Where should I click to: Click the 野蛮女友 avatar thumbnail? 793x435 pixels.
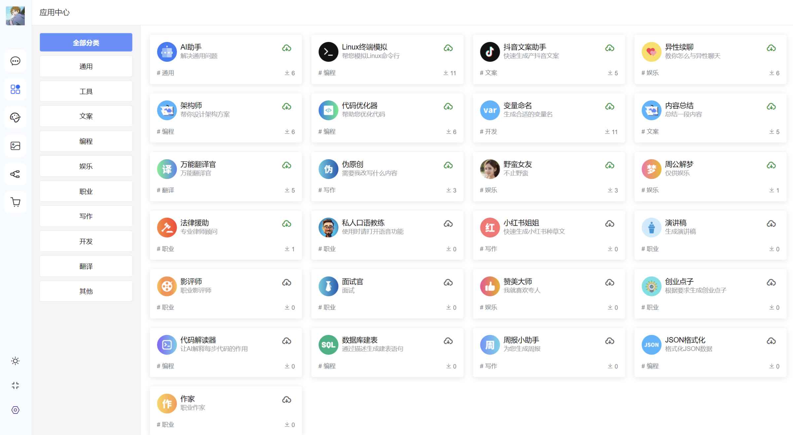pos(490,169)
